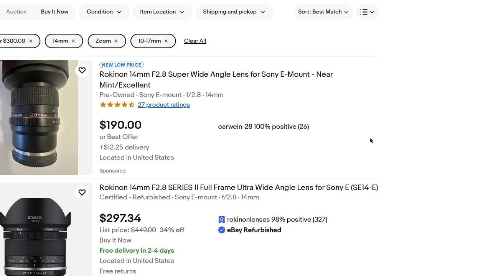Screen dimensions: 491x276
Task: Expand the Condition dropdown
Action: pos(104,12)
